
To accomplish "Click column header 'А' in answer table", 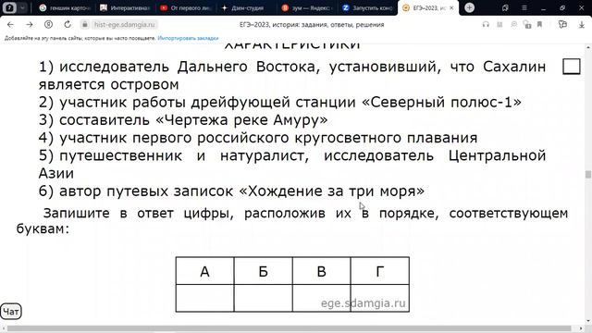I will (204, 271).
